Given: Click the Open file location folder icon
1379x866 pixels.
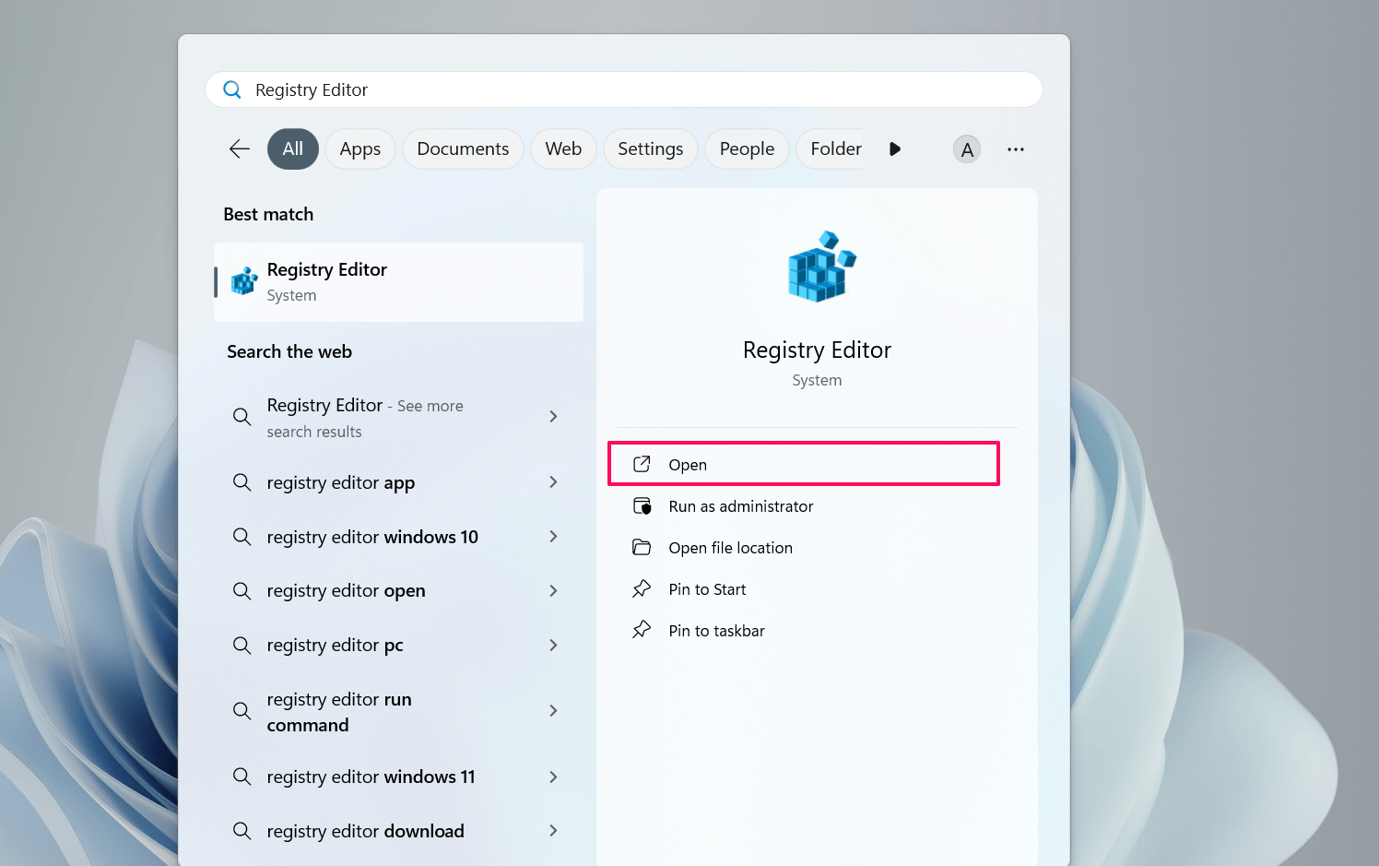Looking at the screenshot, I should [642, 547].
